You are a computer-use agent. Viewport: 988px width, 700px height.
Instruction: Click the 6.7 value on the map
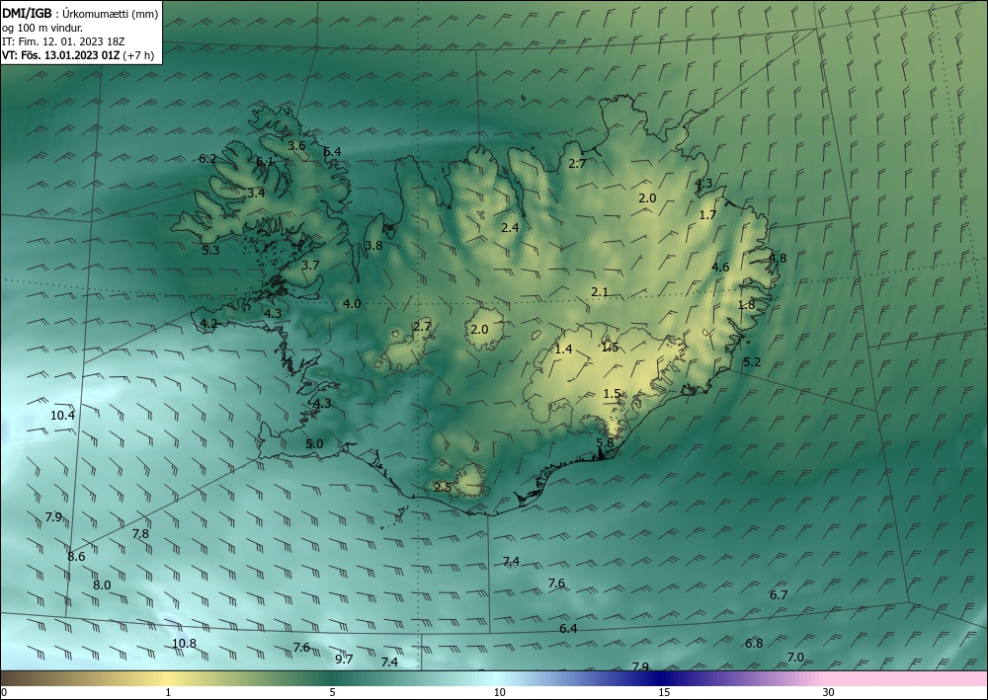click(779, 595)
